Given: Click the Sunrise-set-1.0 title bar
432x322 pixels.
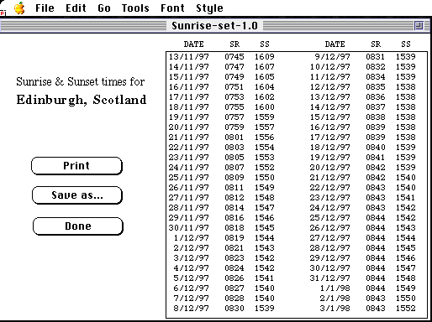Looking at the screenshot, I should pos(214,26).
